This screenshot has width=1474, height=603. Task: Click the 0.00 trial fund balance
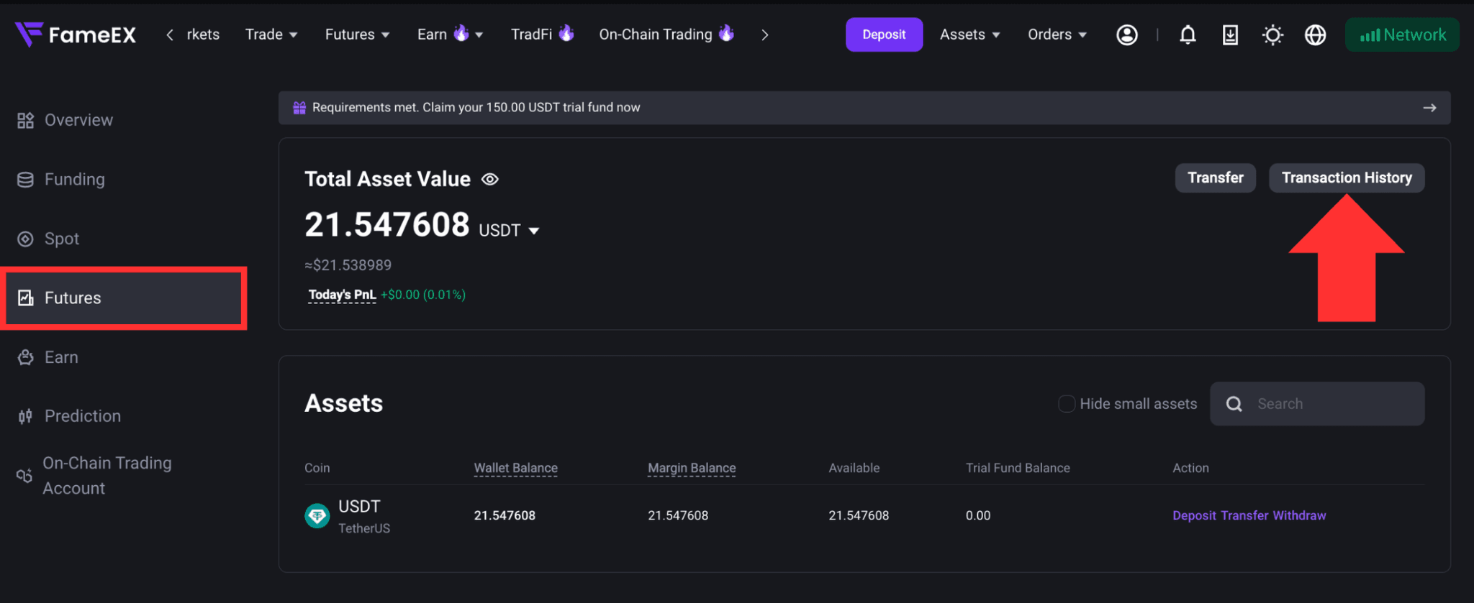click(x=978, y=516)
